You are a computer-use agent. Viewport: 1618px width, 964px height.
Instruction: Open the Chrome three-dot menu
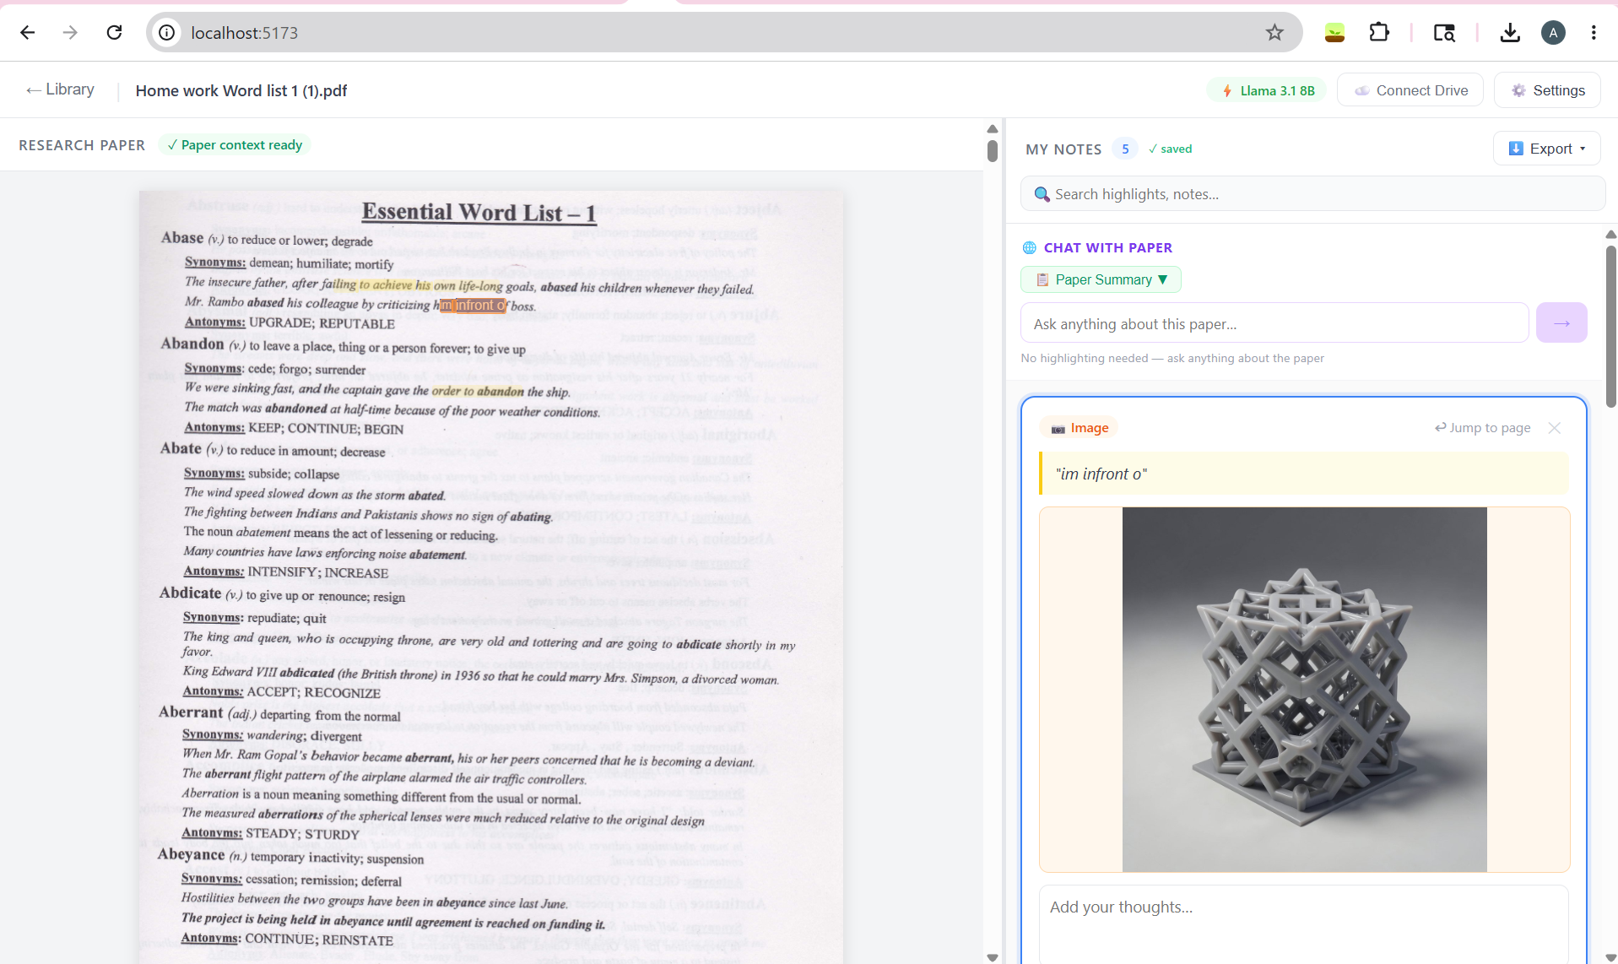point(1594,32)
